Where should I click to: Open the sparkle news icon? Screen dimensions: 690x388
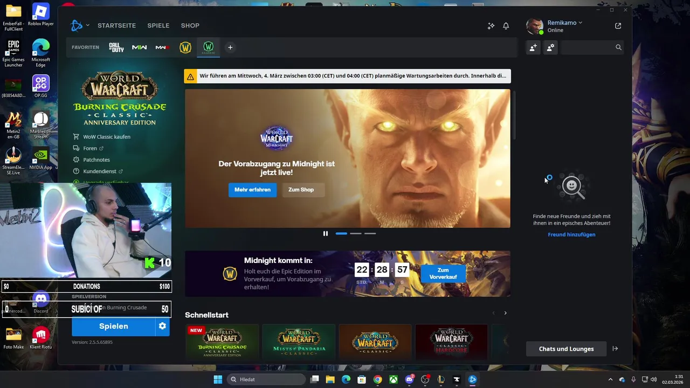click(x=491, y=25)
